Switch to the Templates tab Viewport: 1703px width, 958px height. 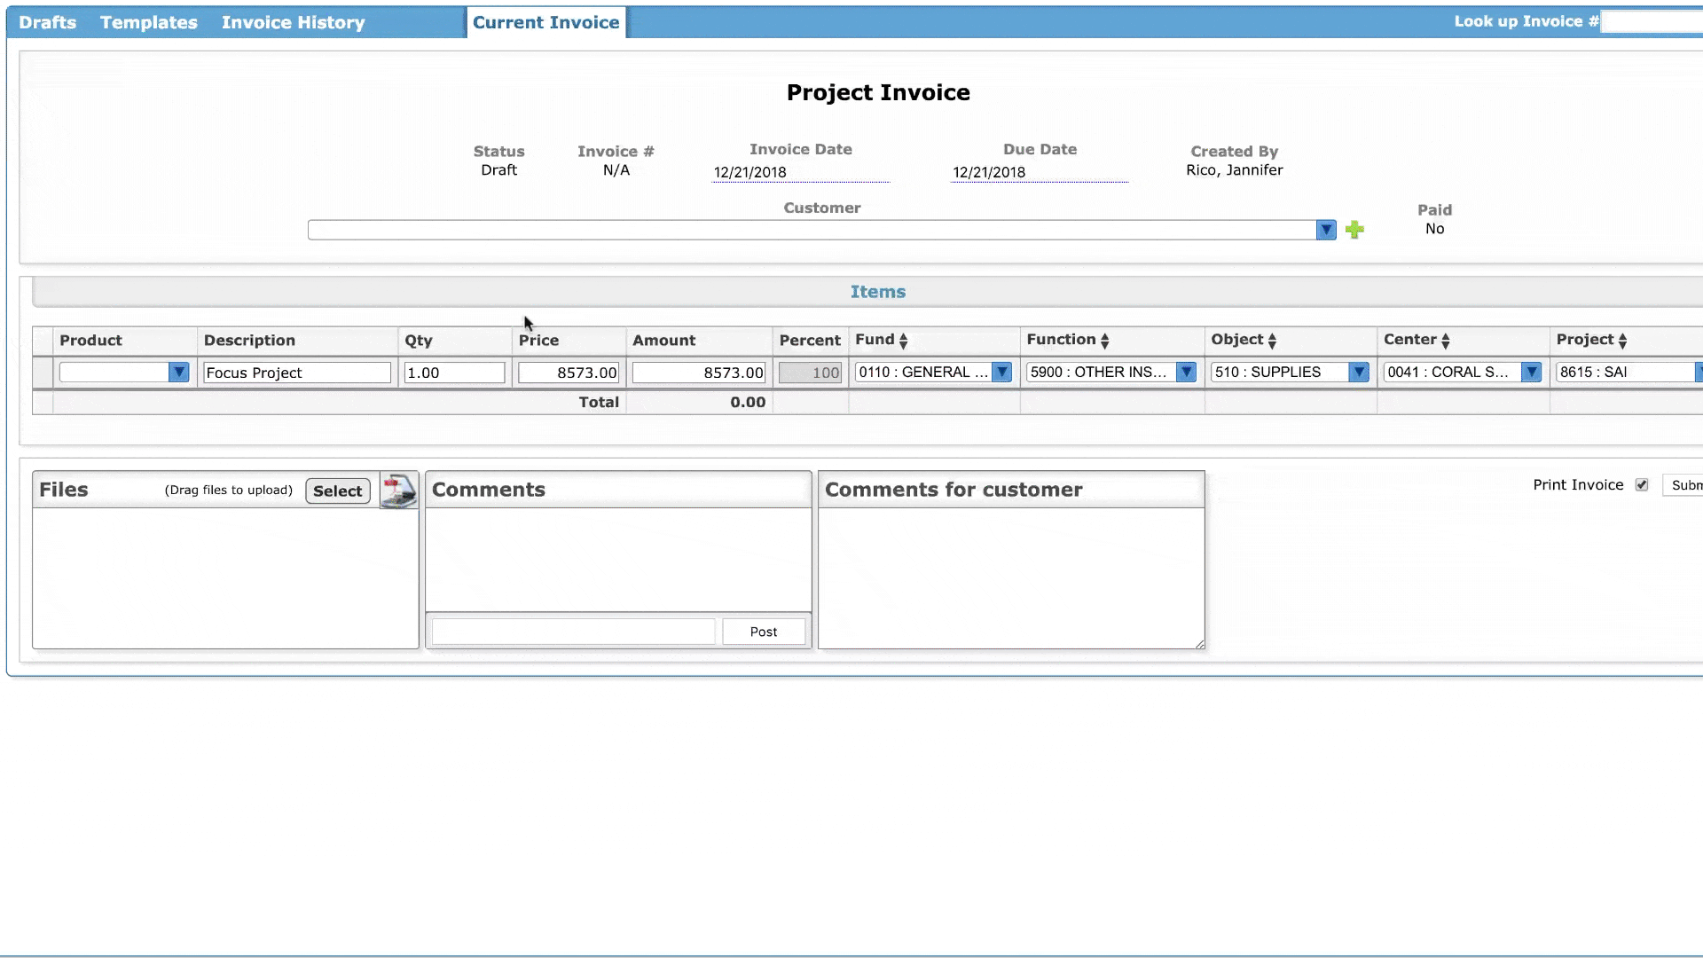[x=149, y=22]
